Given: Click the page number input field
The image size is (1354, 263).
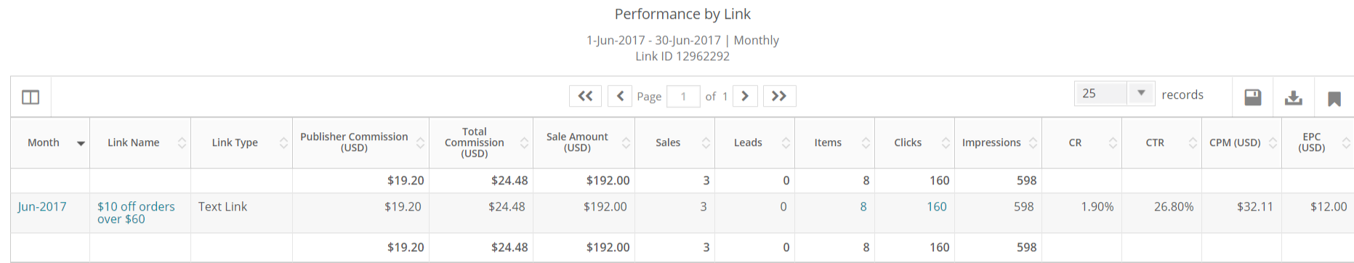Looking at the screenshot, I should pyautogui.click(x=683, y=96).
